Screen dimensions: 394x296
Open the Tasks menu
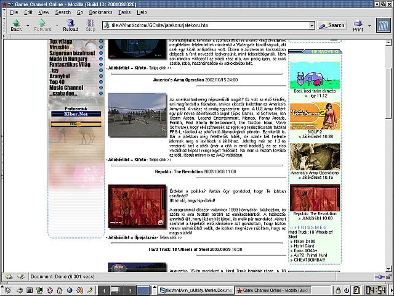[124, 12]
